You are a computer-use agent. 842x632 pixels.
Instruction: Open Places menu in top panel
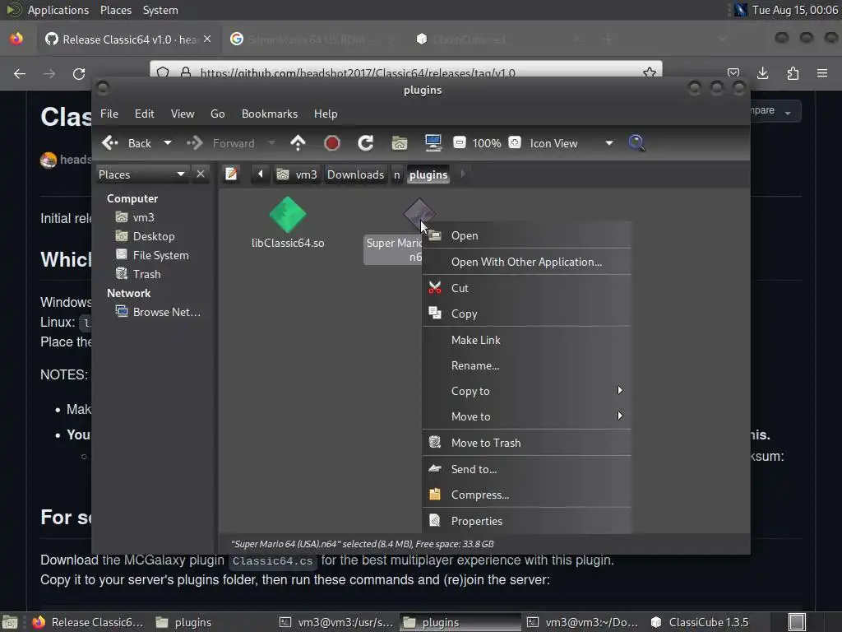click(x=115, y=10)
